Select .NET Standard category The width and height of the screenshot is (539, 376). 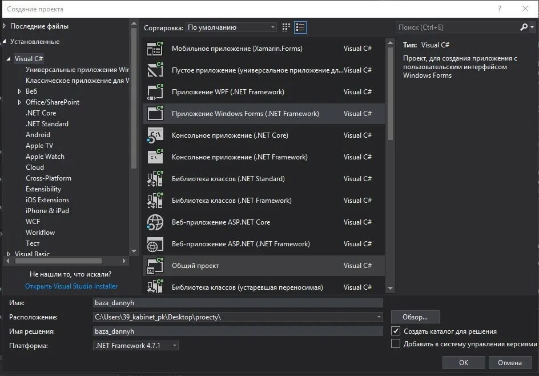point(47,124)
